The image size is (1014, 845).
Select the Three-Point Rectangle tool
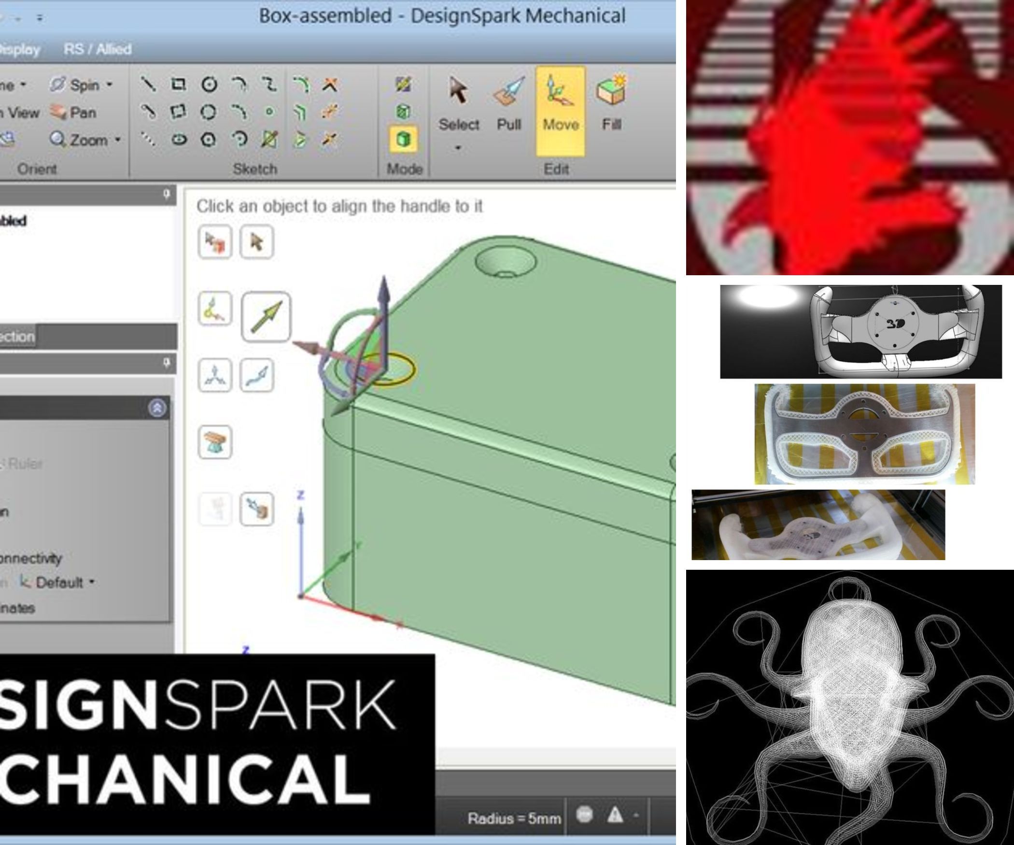[x=179, y=113]
